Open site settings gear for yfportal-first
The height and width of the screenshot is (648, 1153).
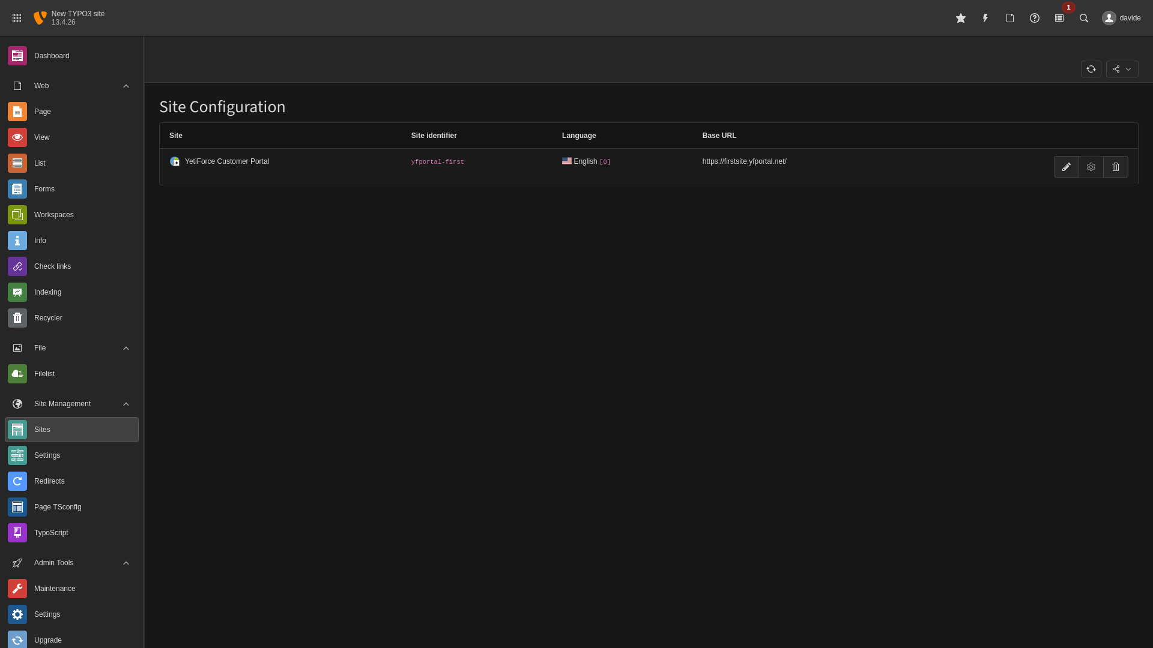tap(1091, 167)
